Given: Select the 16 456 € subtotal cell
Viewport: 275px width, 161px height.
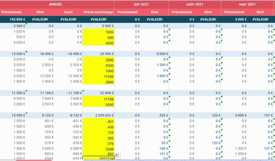Looking at the screenshot, I should (40, 54).
